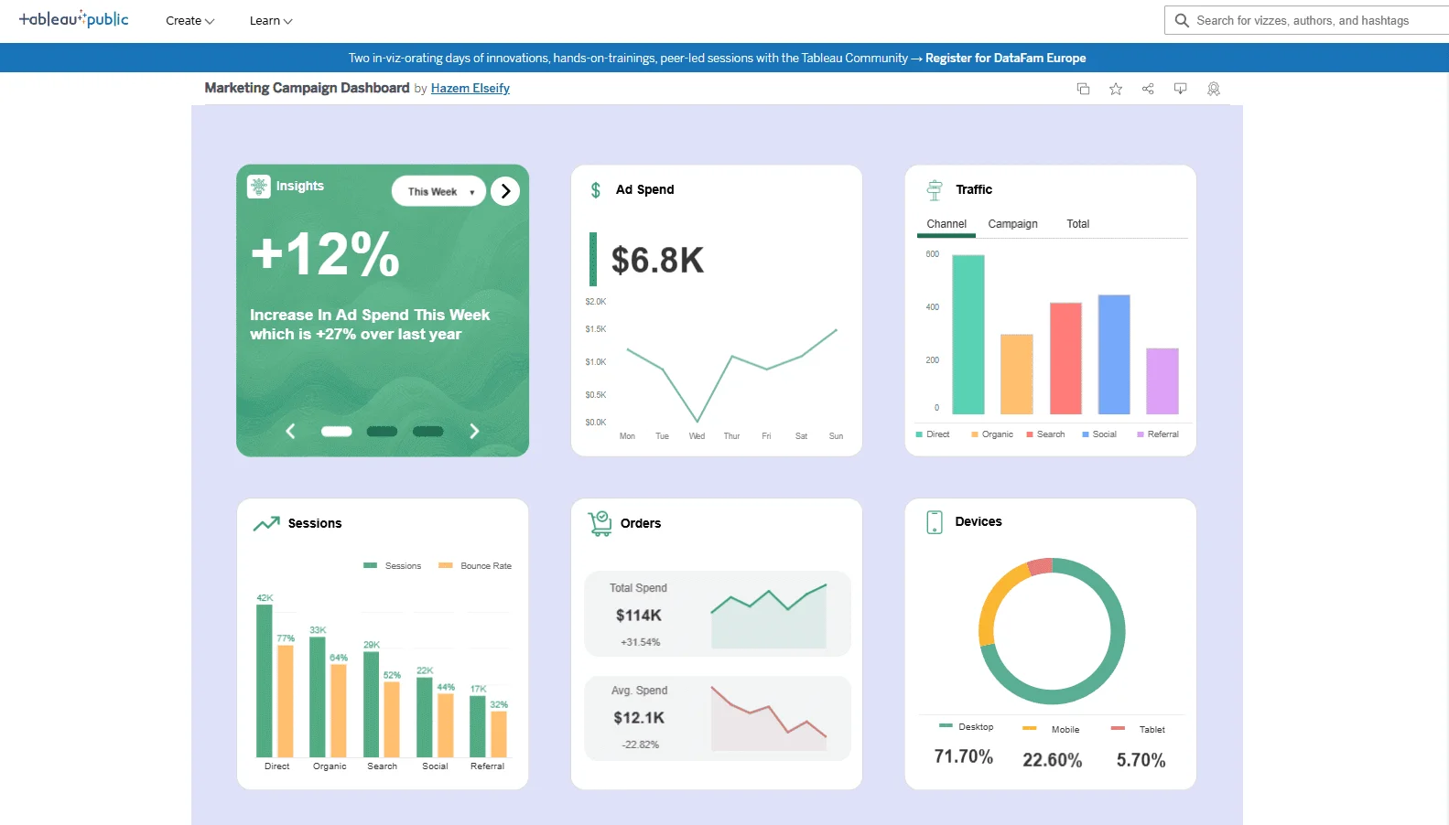
Task: Click the orange Organic bar in Traffic
Action: [1017, 374]
